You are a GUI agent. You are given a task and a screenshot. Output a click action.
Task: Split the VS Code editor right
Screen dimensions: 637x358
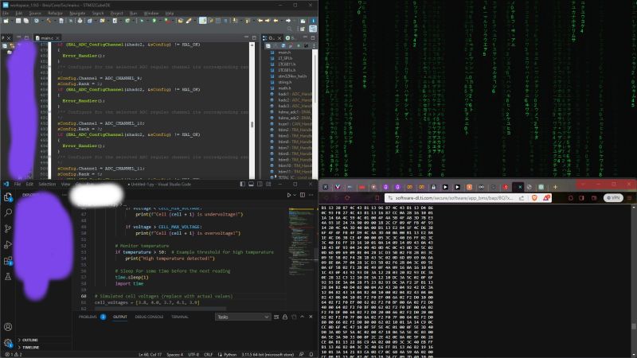[303, 195]
